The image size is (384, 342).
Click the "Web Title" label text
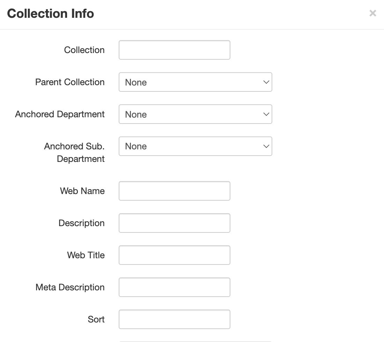coord(86,255)
